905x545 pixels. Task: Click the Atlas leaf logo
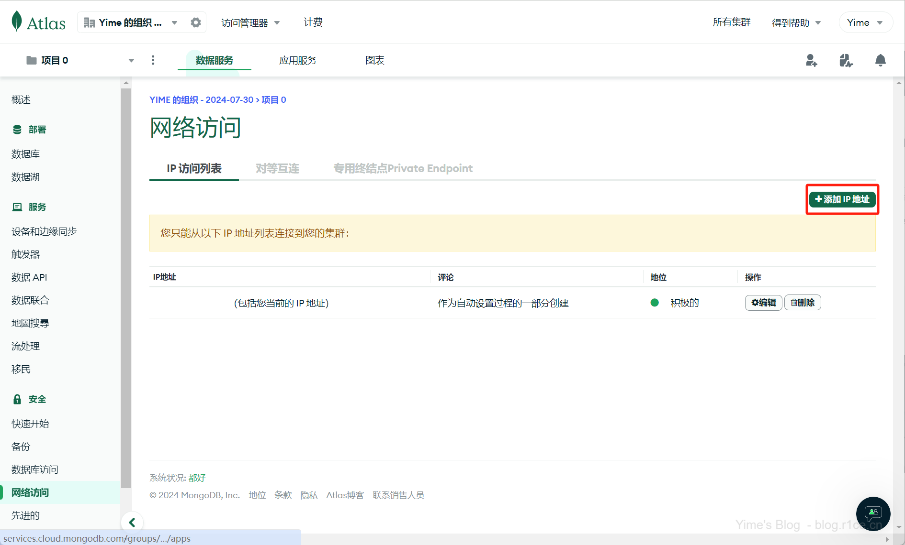coord(17,22)
